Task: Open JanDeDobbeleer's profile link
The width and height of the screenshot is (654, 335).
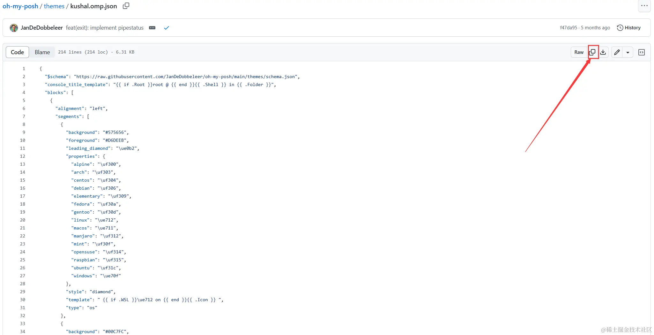Action: [x=42, y=28]
